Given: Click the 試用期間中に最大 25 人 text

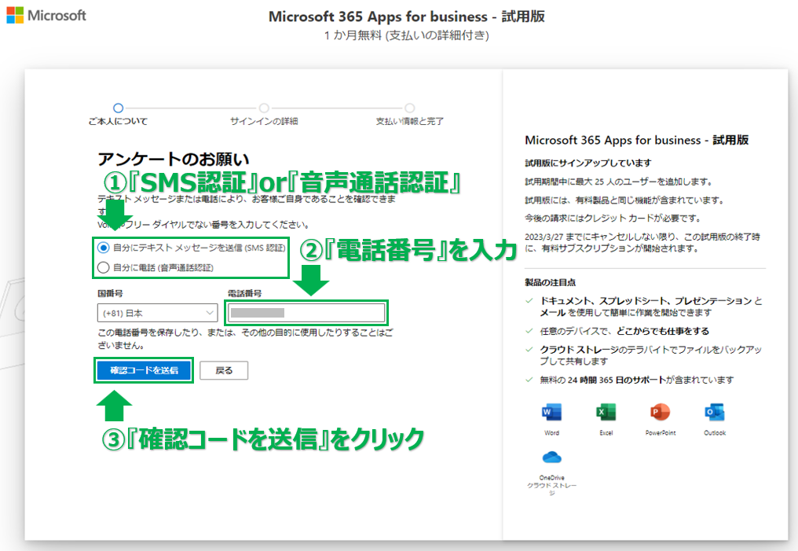Looking at the screenshot, I should tap(619, 182).
